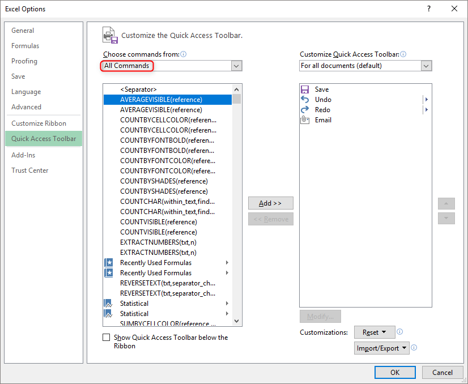Expand the Redo submenu arrow

pyautogui.click(x=427, y=109)
